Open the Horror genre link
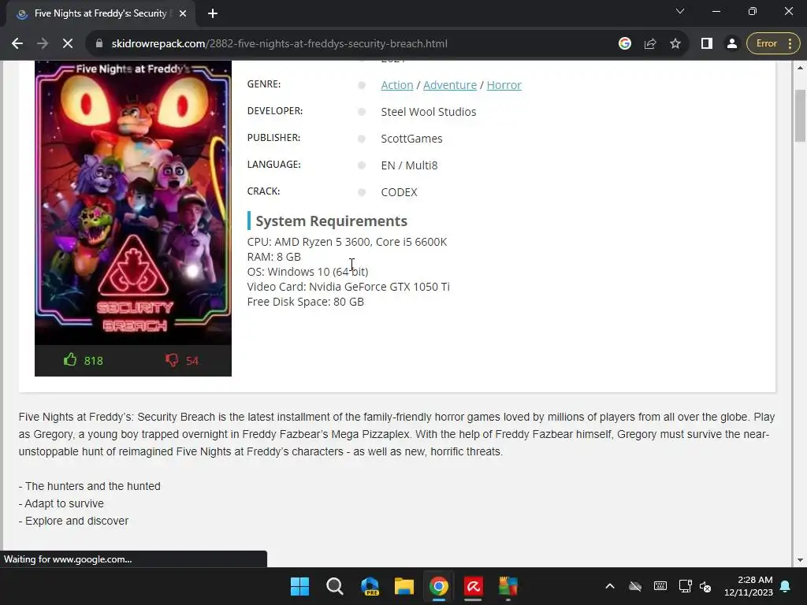 coord(504,85)
